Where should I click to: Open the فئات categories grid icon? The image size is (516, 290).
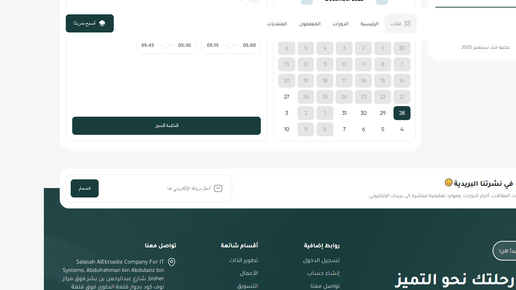point(407,23)
